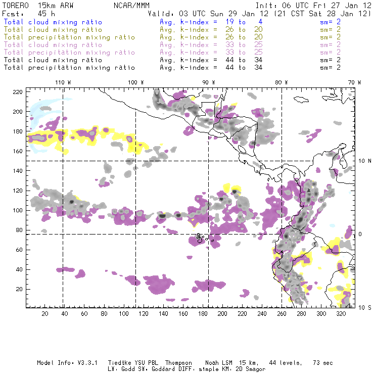The height and width of the screenshot is (374, 374).
Task: Click the blue "sm= 2" value
Action: [330, 22]
